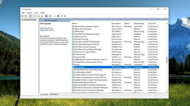Toggle the Show/Hide Console Tree toolbar icon

click(x=30, y=16)
